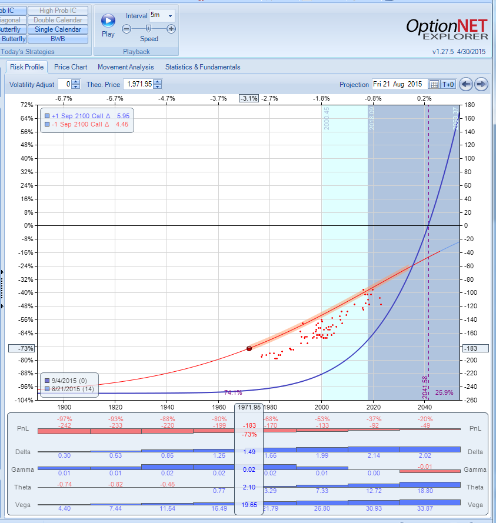Image resolution: width=496 pixels, height=523 pixels.
Task: Click the Vega value 19.65
Action: (x=249, y=505)
